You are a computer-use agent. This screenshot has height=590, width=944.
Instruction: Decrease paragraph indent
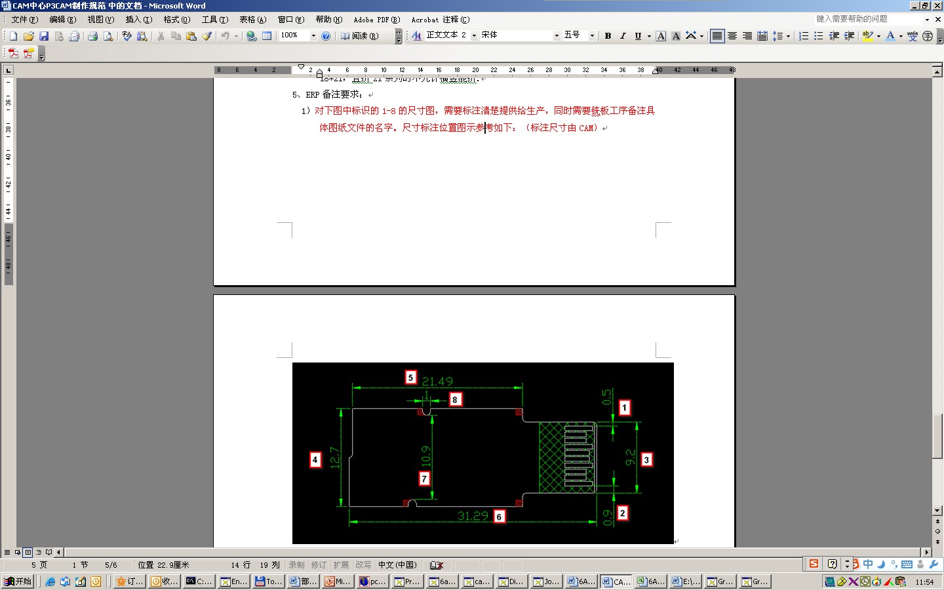[x=834, y=36]
